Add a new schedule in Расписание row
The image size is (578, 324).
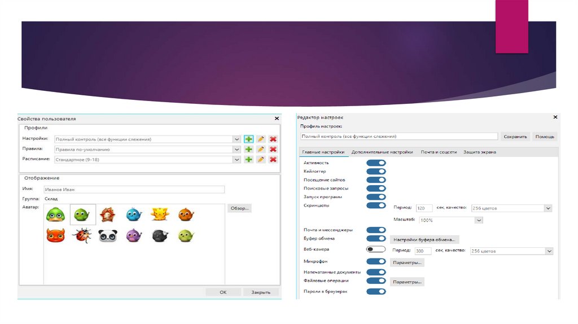(x=248, y=159)
